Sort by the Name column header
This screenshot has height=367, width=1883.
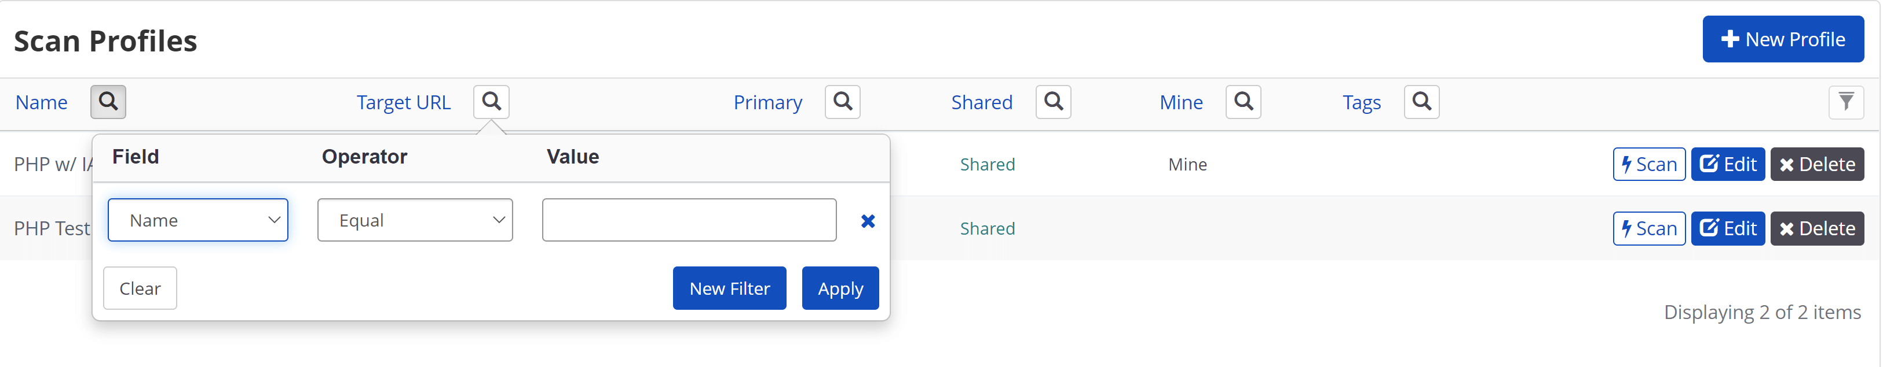click(x=42, y=103)
